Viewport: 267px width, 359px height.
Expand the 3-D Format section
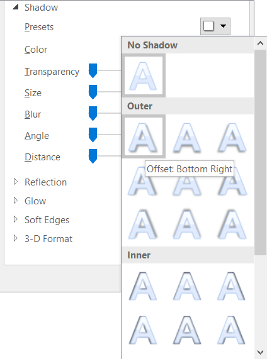coord(15,238)
